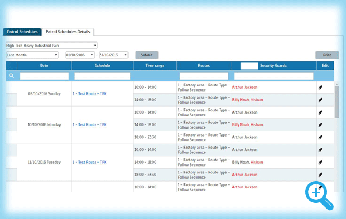
Task: Sort by the Schedule column header
Action: [103, 66]
